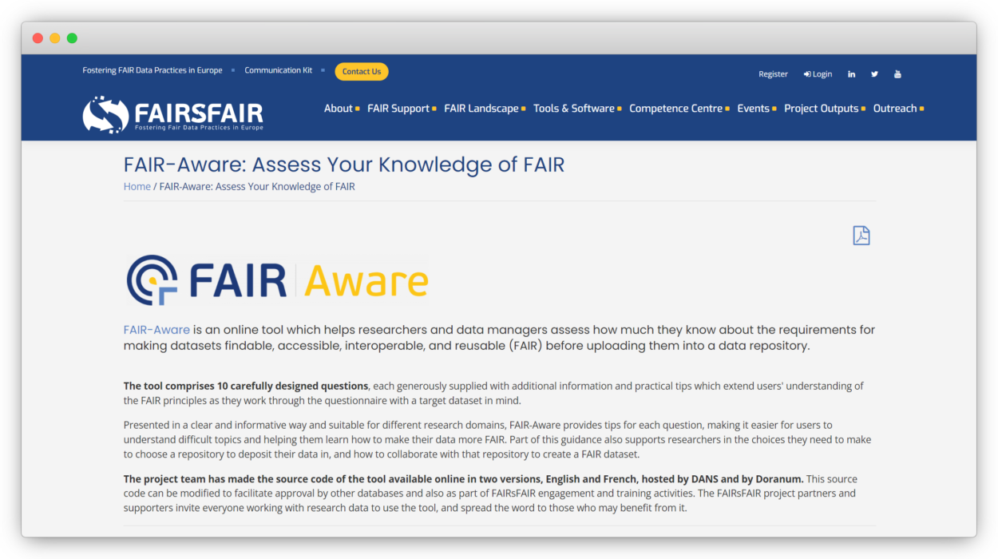Screen dimensions: 998x559
Task: Click the Register link
Action: click(773, 73)
